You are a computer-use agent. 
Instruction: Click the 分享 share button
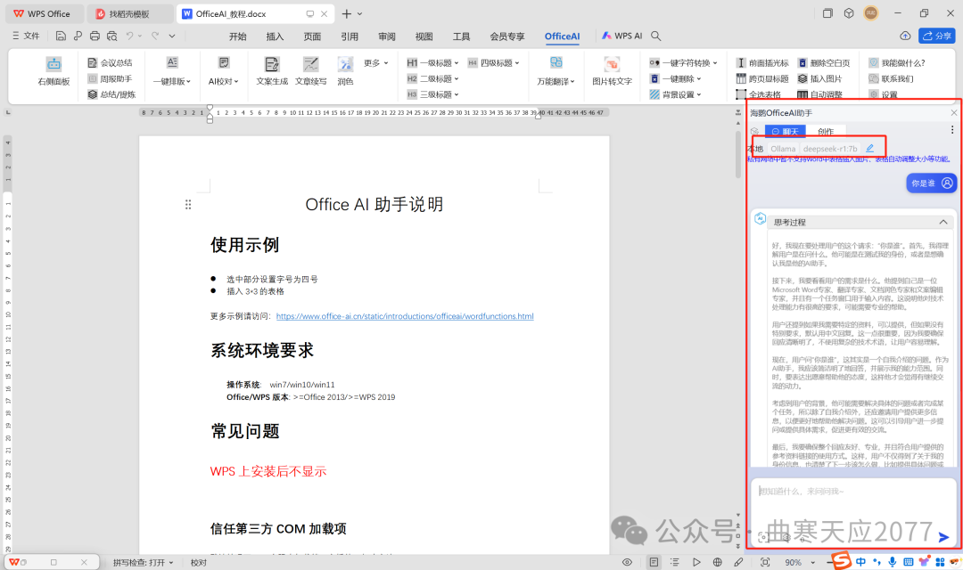point(937,37)
